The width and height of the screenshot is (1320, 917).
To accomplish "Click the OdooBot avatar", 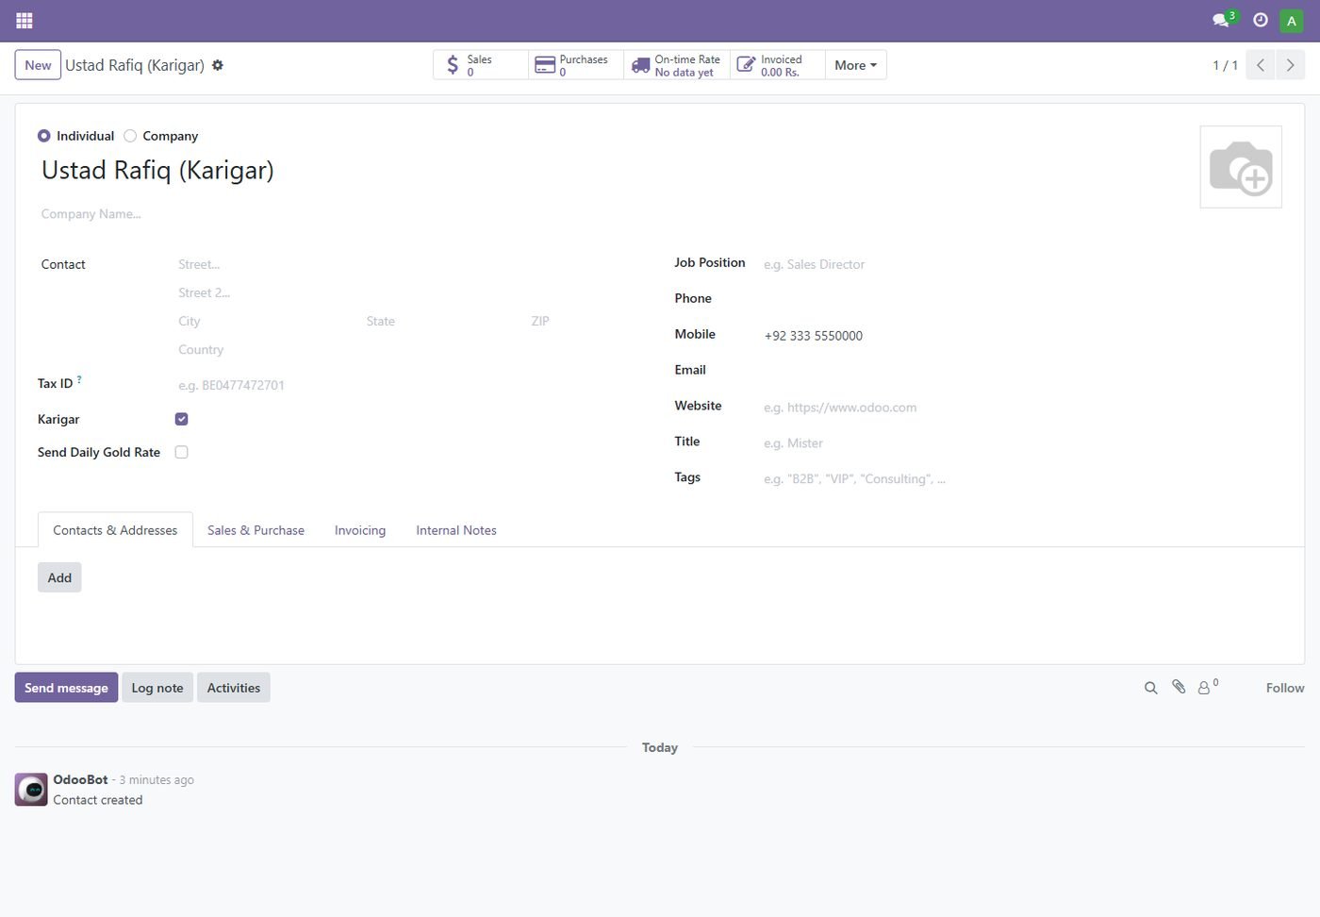I will click(x=31, y=790).
